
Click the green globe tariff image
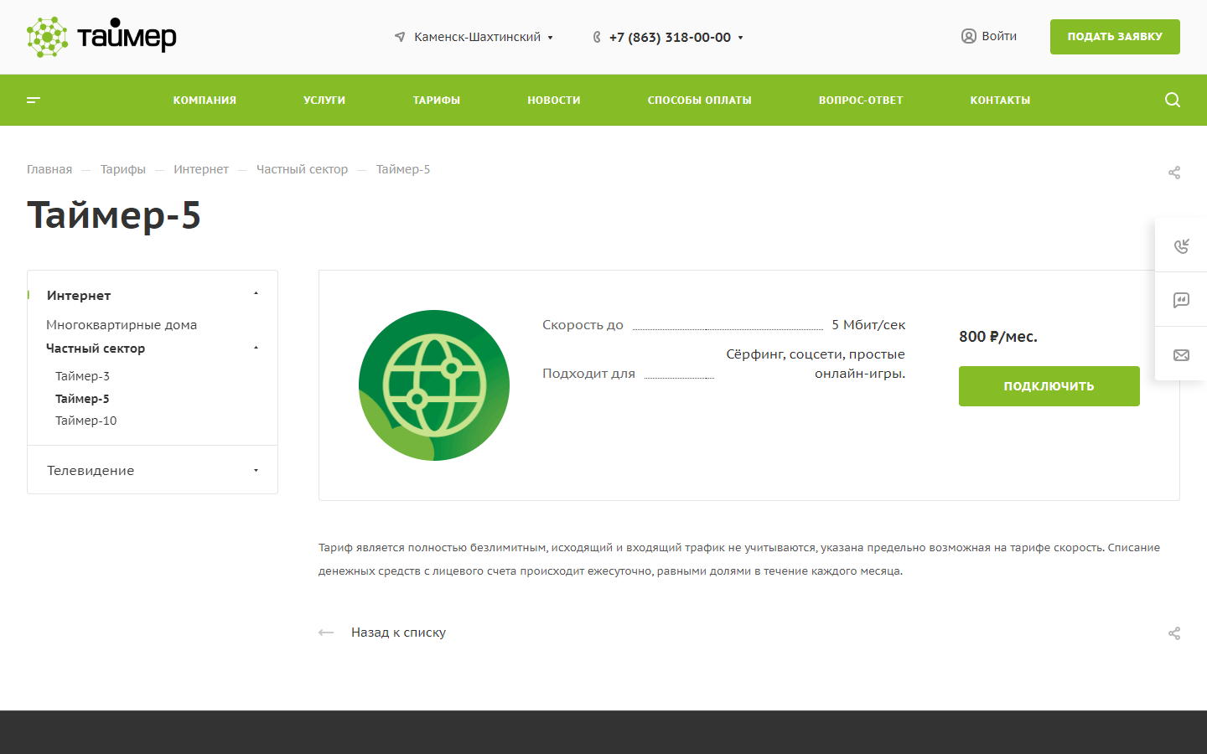434,385
